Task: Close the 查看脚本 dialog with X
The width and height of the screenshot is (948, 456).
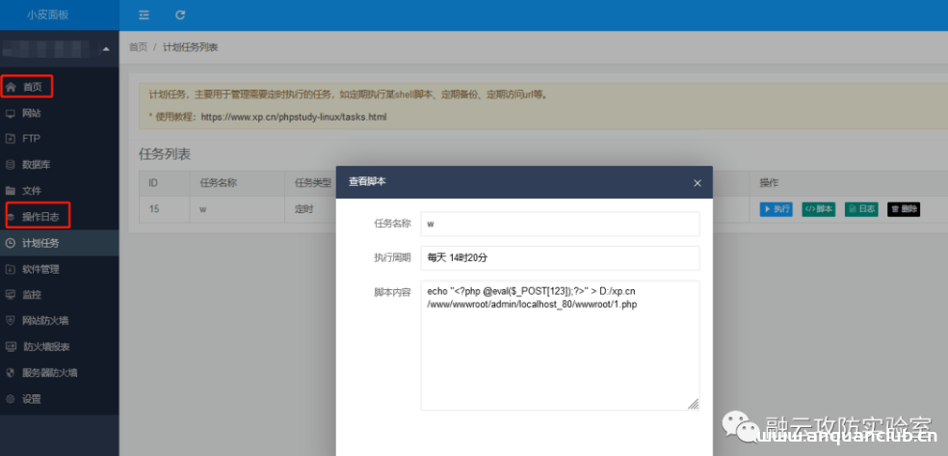Action: pos(698,182)
